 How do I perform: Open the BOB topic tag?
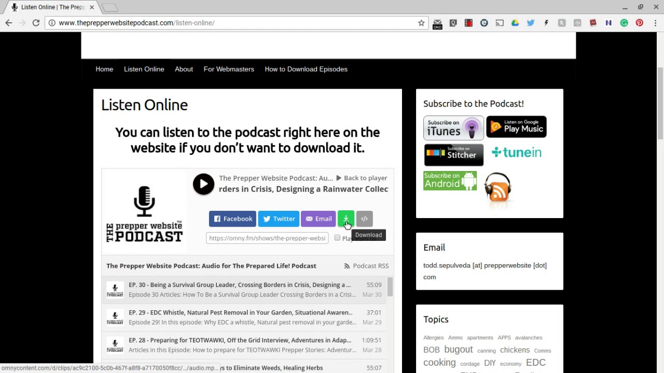pos(431,350)
